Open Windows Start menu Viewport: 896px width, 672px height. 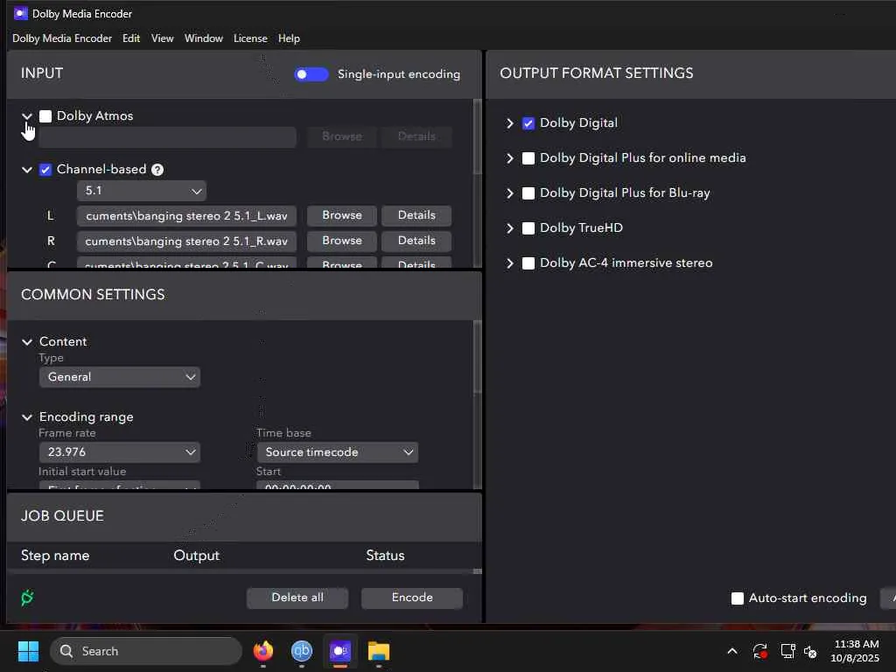[28, 651]
